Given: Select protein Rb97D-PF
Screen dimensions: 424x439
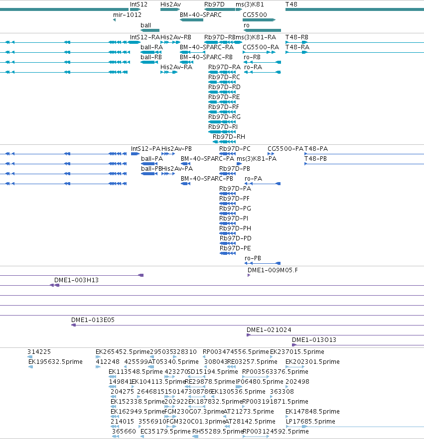Looking at the screenshot, I should (x=234, y=199).
